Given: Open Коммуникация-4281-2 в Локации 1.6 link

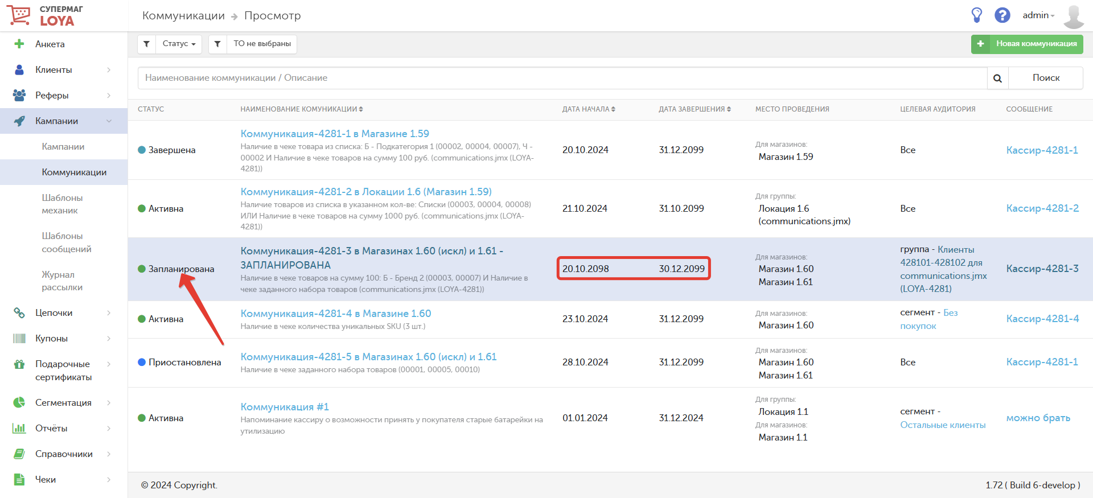Looking at the screenshot, I should tap(366, 192).
